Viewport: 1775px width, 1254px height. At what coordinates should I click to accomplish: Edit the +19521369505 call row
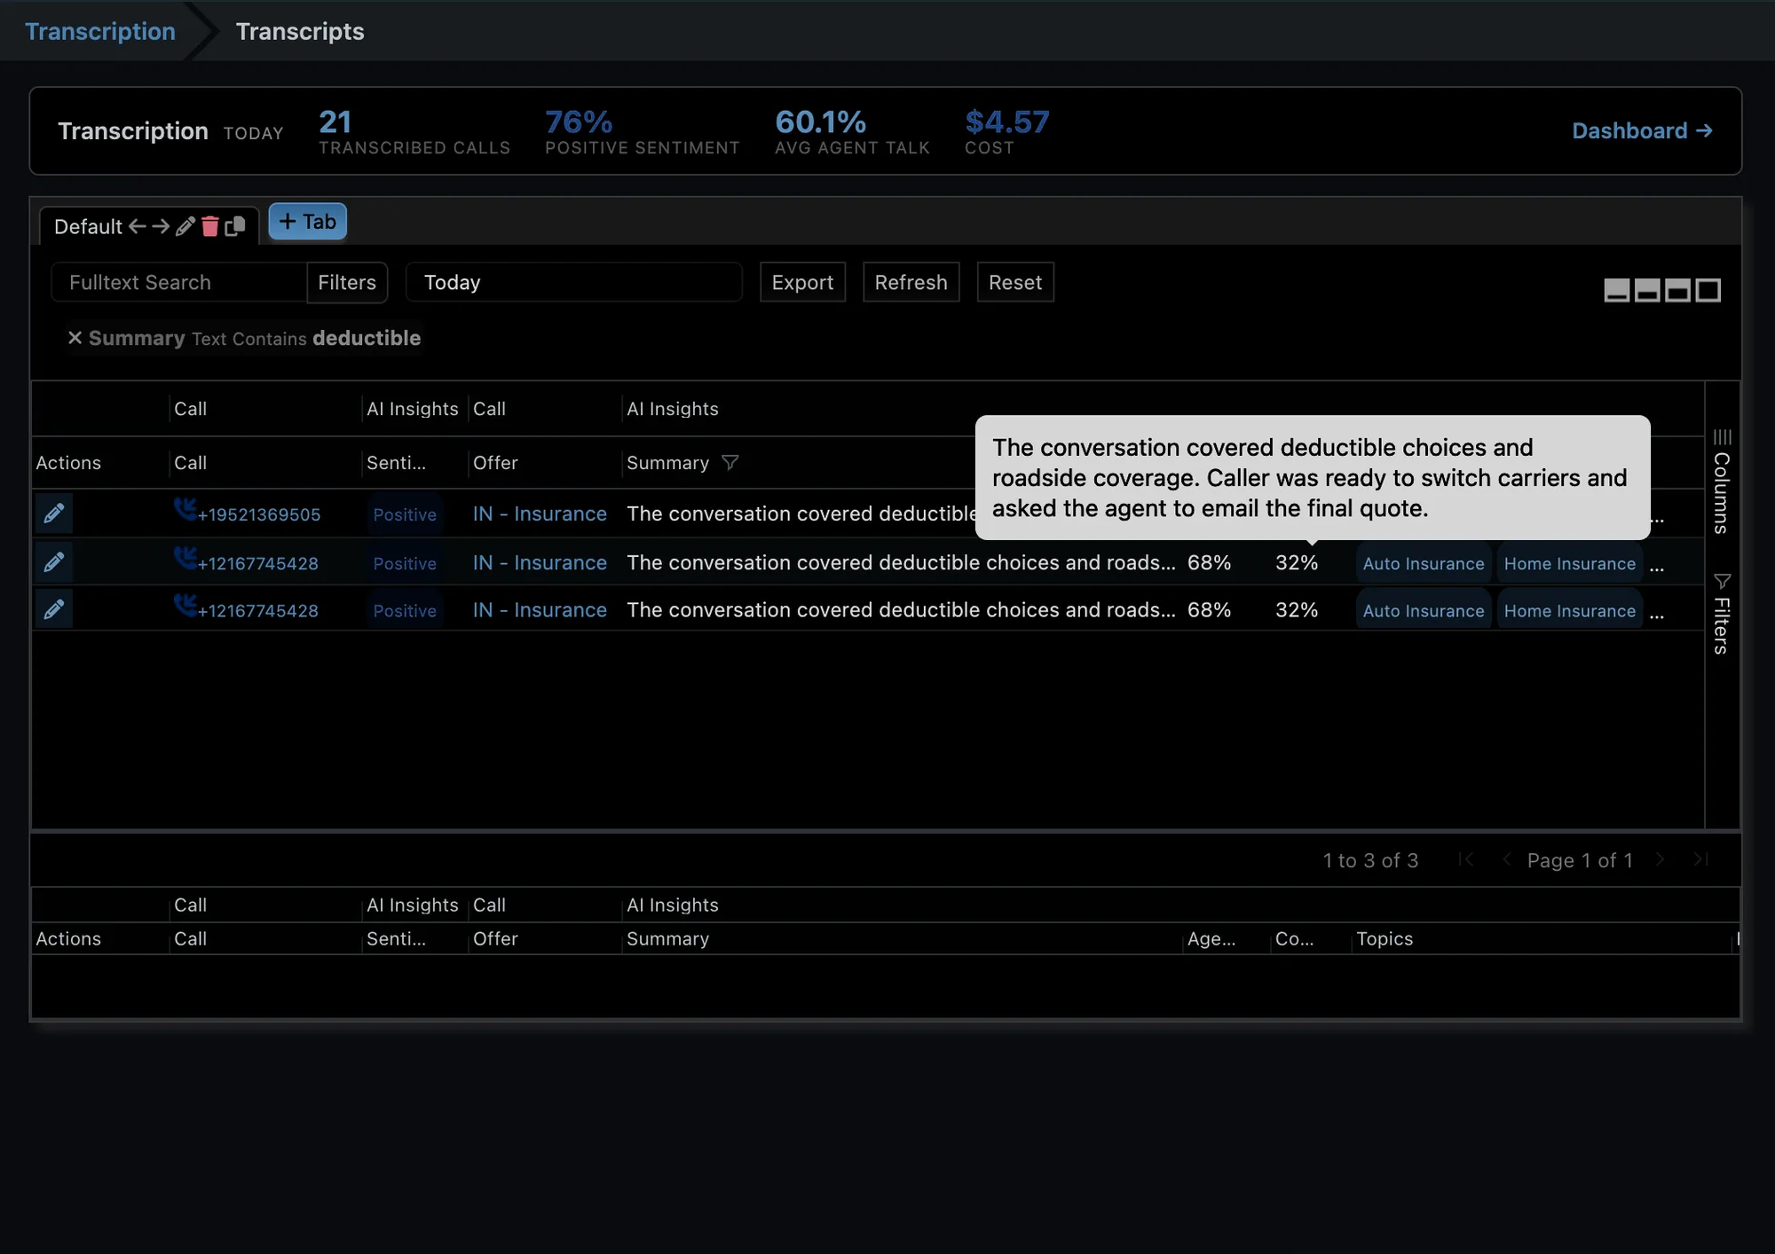(53, 513)
